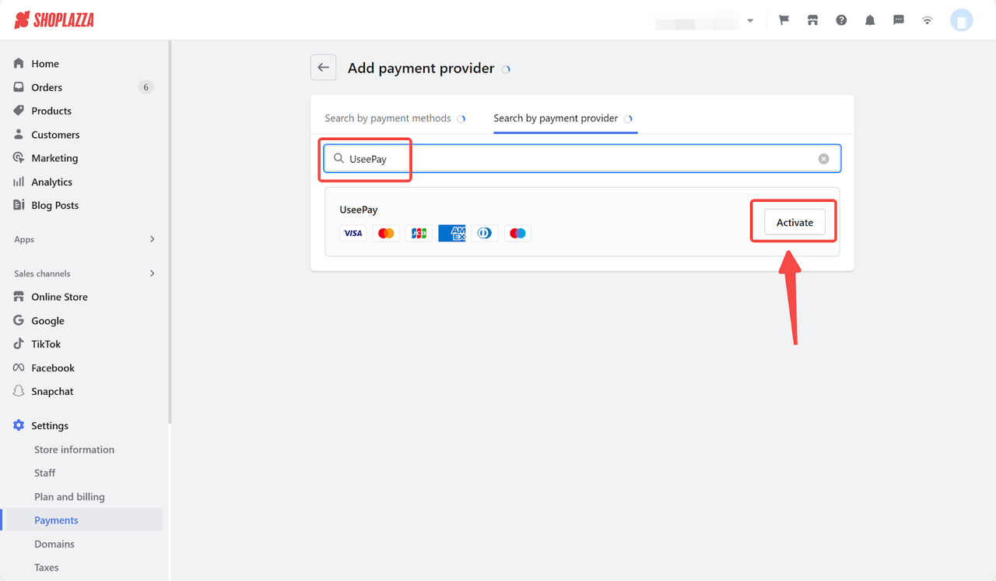Click the Facebook Meta icon

point(19,368)
